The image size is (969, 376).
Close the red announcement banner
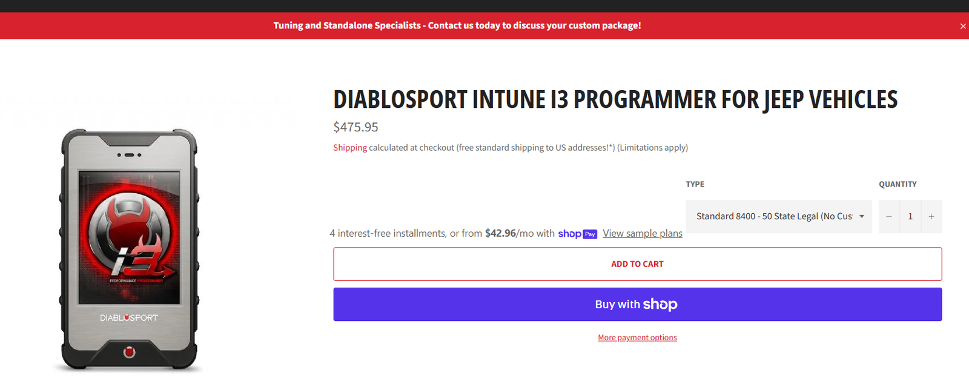pyautogui.click(x=962, y=26)
